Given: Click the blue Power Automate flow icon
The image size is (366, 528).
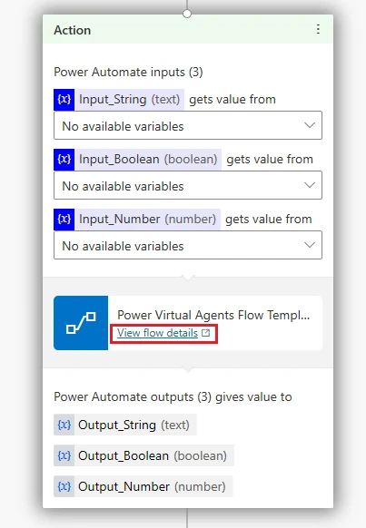Looking at the screenshot, I should (x=81, y=323).
